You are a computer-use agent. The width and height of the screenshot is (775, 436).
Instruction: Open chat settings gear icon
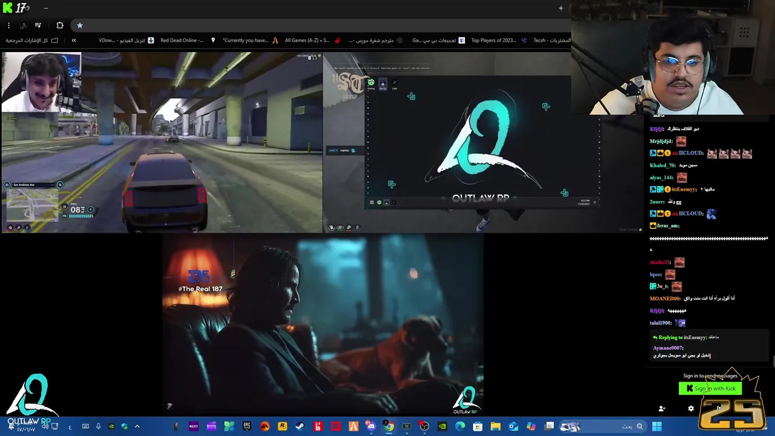691,409
